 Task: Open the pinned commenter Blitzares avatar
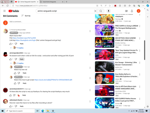[5, 31]
